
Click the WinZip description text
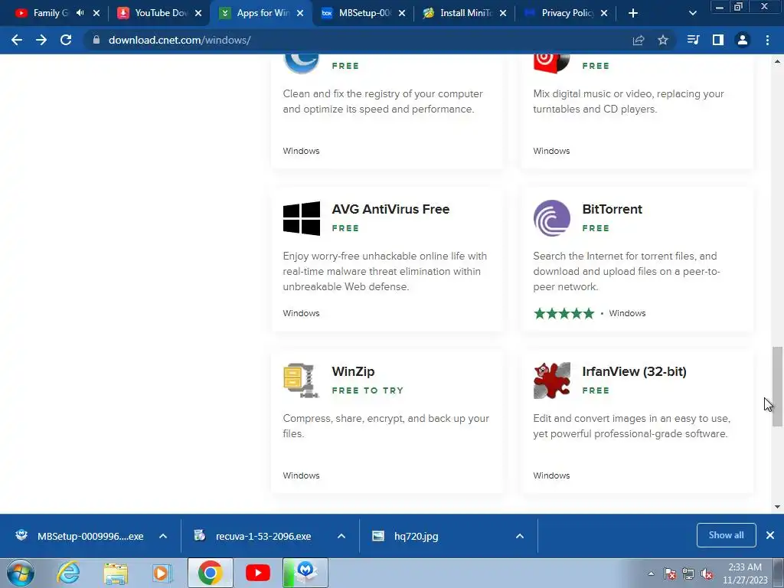point(386,426)
